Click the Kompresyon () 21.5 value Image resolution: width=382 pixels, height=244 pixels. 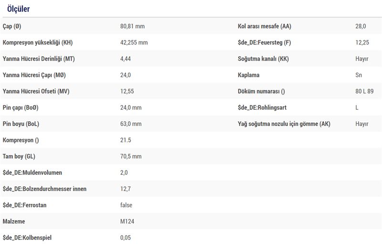click(126, 140)
